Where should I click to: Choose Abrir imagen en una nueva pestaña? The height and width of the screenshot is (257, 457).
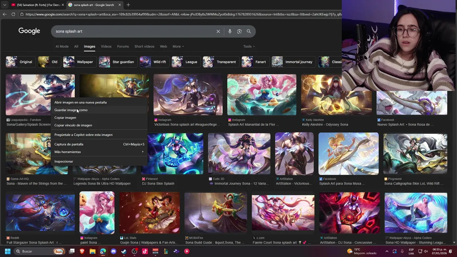(99, 102)
